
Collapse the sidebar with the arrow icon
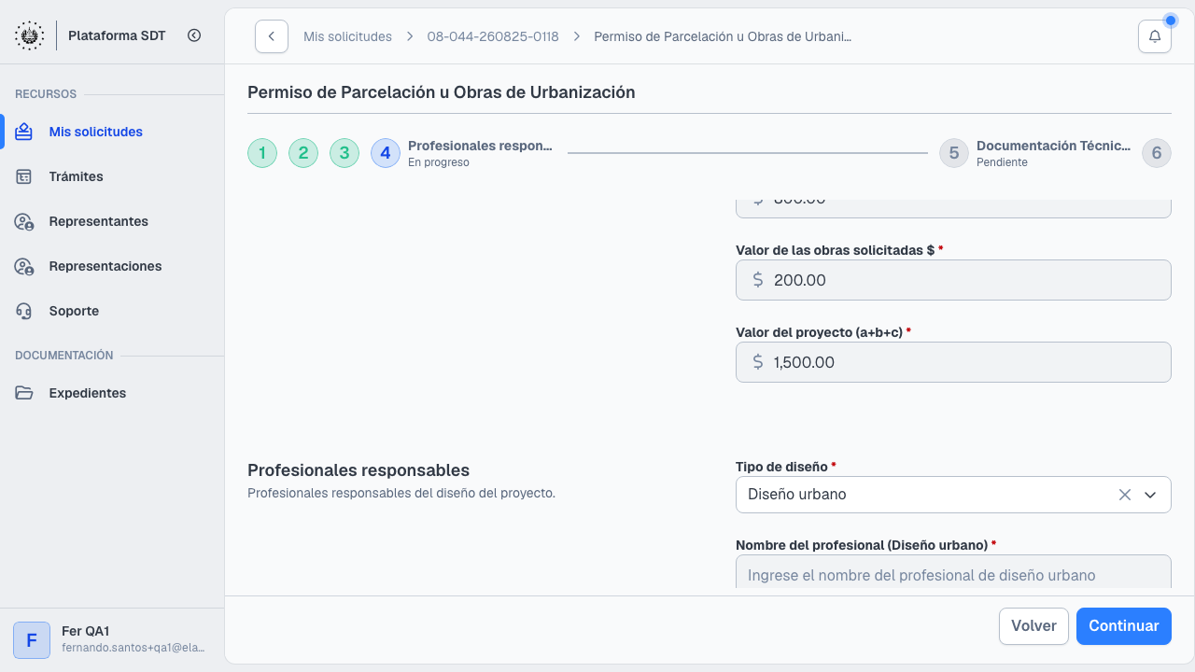click(x=194, y=35)
